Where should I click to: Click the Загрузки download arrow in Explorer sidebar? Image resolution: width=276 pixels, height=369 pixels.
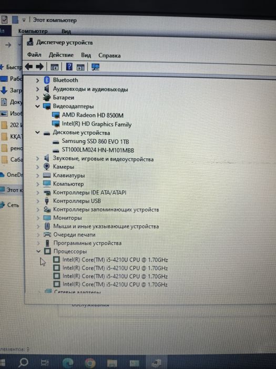(x=4, y=90)
